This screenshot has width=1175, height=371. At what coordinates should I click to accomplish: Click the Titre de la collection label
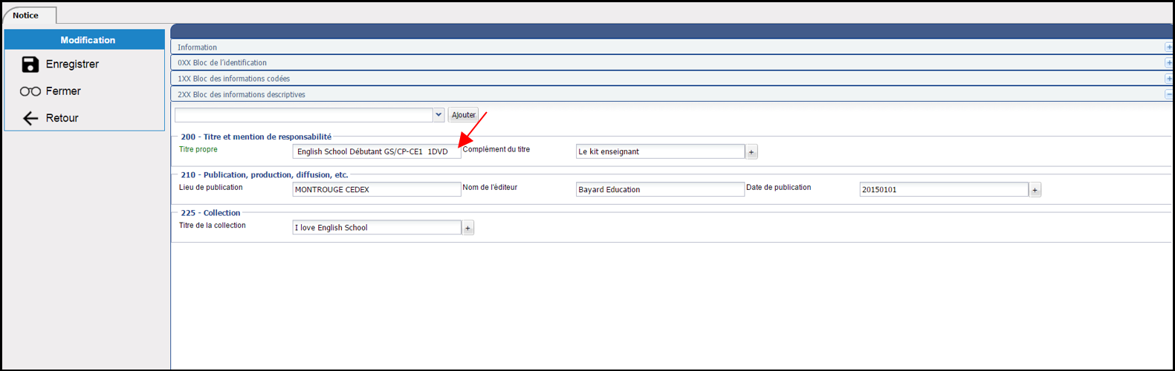point(213,225)
